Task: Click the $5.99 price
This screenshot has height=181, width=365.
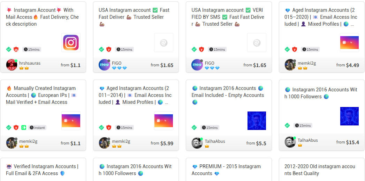Action: point(167,143)
